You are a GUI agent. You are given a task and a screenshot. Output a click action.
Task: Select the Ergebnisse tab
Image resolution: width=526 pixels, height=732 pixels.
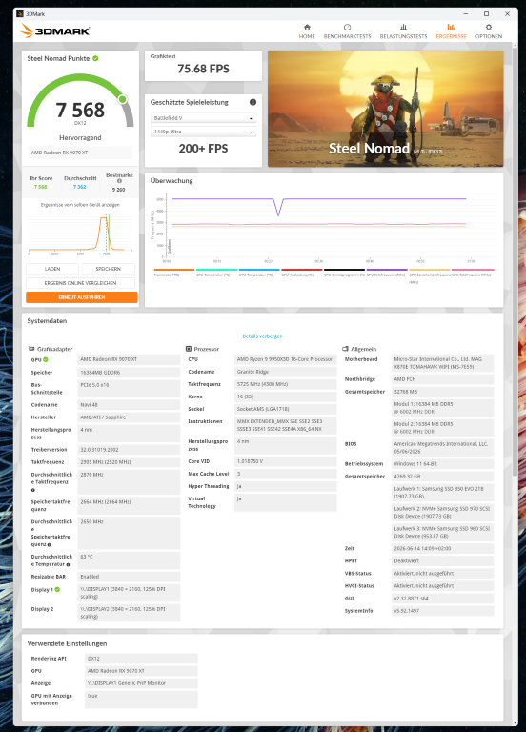(x=451, y=31)
